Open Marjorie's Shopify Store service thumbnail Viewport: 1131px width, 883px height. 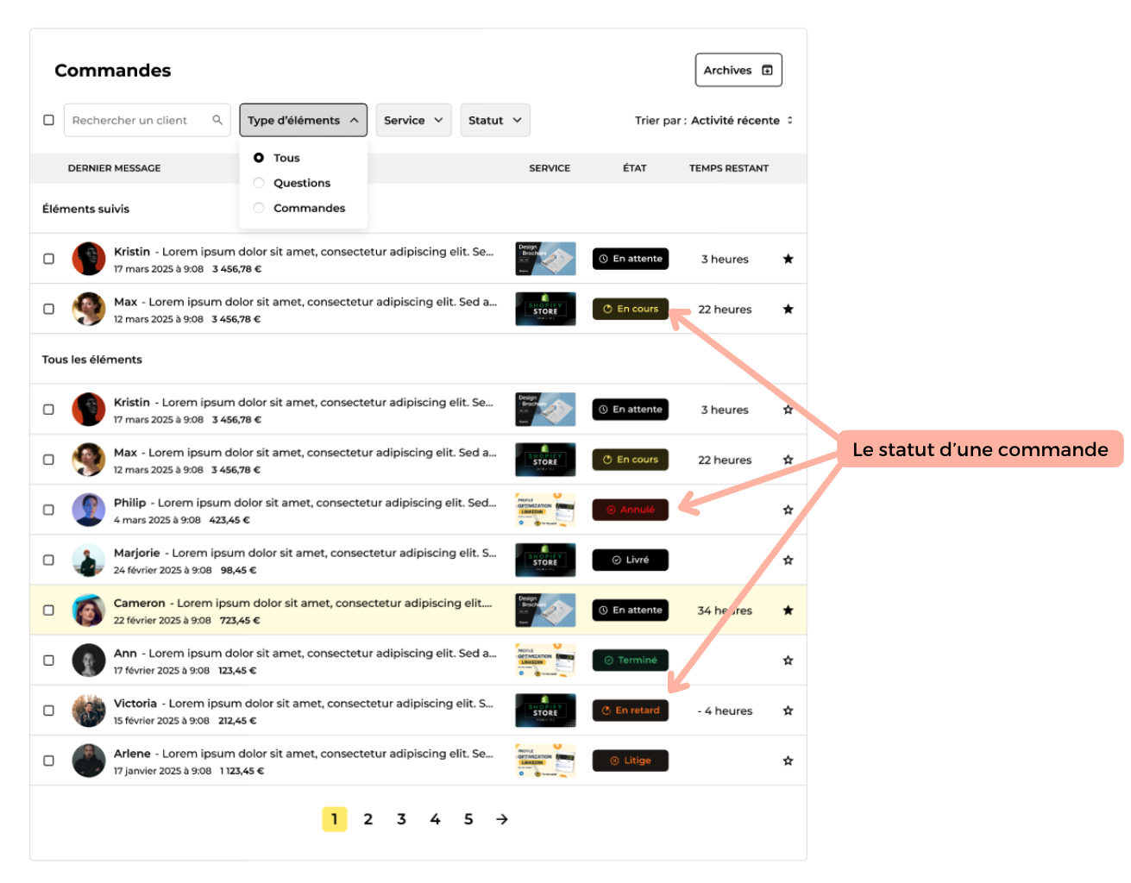545,560
